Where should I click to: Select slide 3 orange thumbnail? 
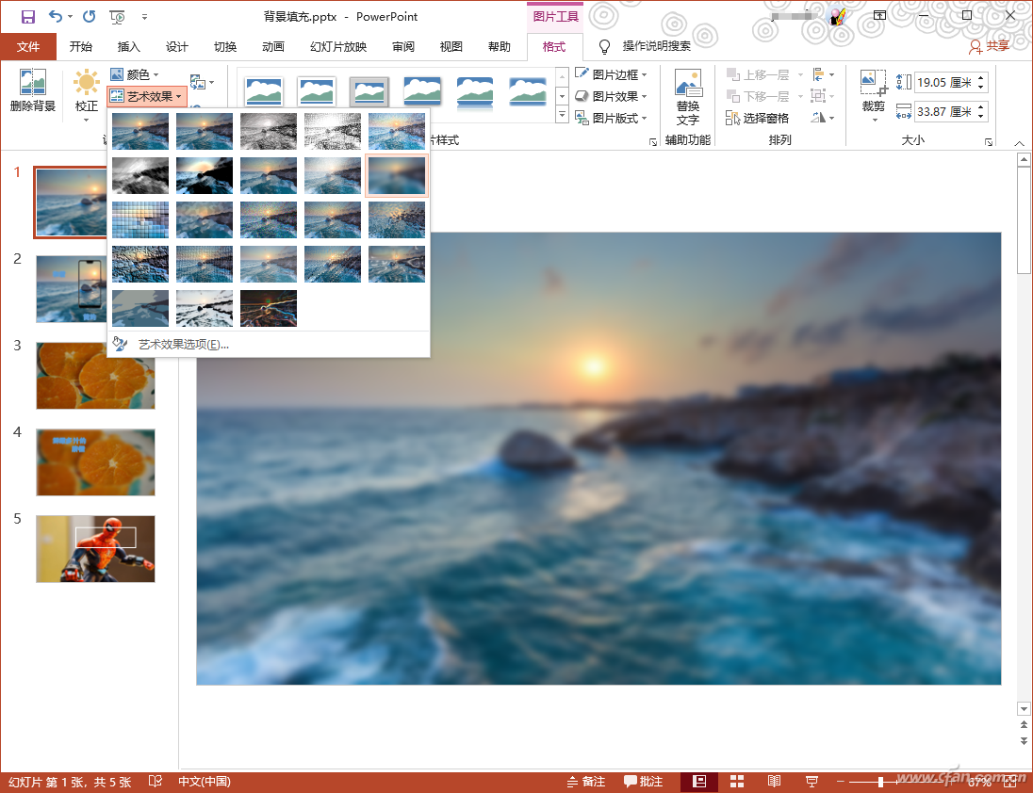point(95,375)
